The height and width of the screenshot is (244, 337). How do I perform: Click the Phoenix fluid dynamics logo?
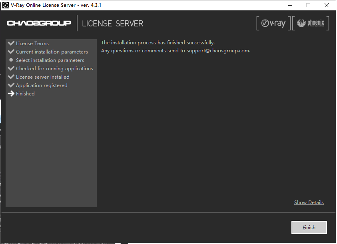(x=311, y=23)
